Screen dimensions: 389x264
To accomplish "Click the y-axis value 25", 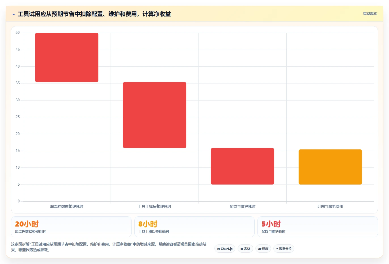I will click(x=18, y=117).
